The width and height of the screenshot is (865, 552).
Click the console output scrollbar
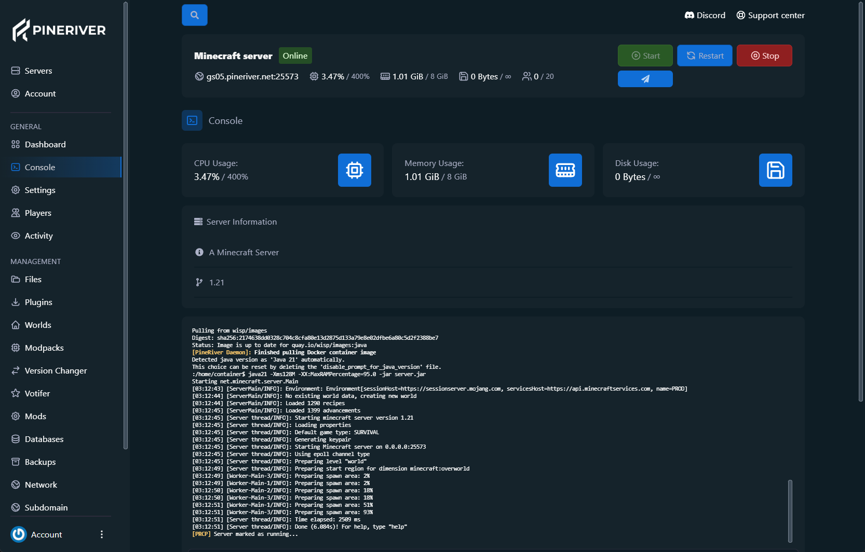[x=790, y=511]
